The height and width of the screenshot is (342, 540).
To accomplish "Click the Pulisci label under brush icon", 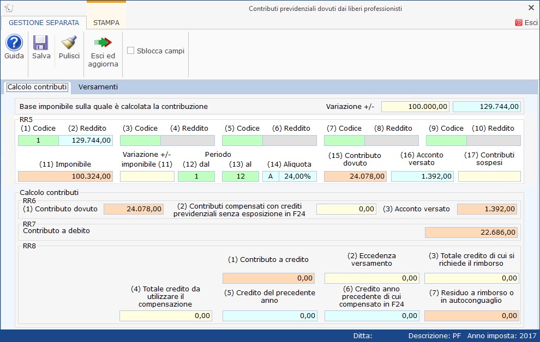I will tap(69, 56).
